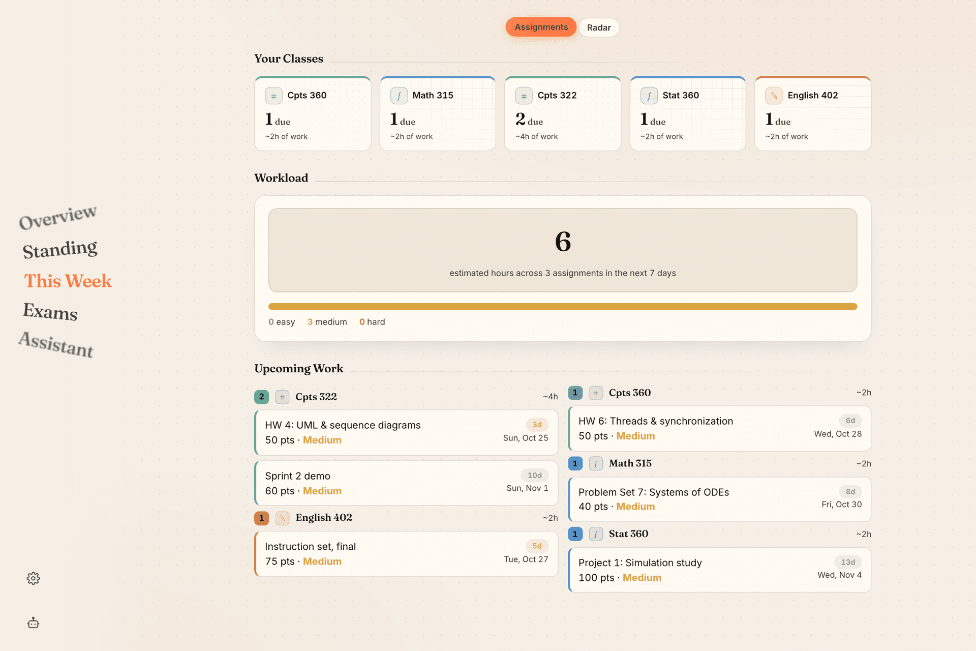The image size is (976, 651).
Task: Open the Cpts 360 class card
Action: 313,113
